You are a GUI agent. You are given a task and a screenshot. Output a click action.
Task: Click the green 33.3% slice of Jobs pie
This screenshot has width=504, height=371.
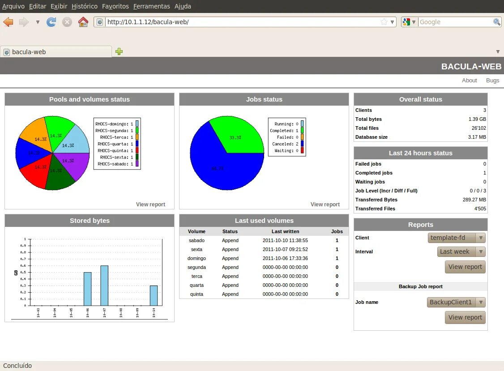(x=239, y=135)
